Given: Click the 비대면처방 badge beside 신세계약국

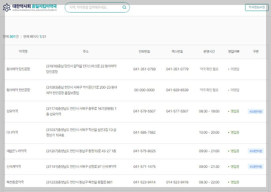Looking at the screenshot, I should tap(255, 167).
